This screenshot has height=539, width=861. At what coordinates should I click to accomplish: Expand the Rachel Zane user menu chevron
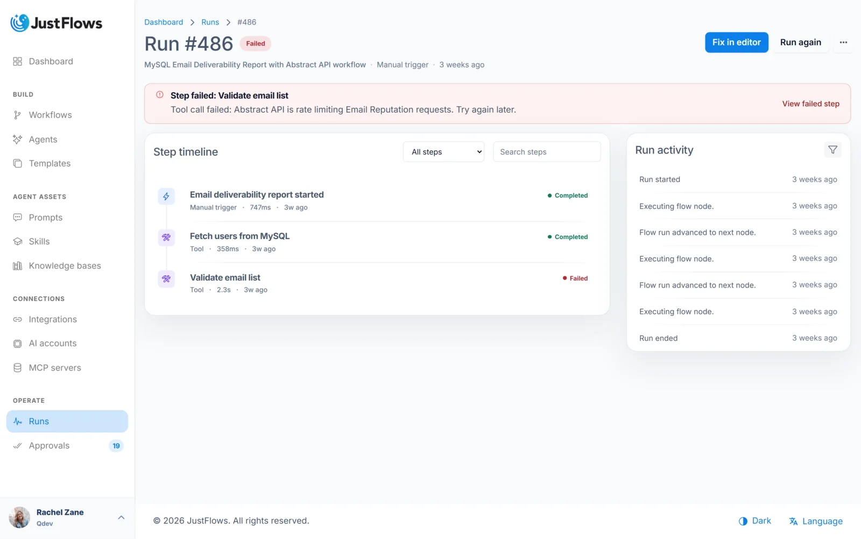coord(121,517)
